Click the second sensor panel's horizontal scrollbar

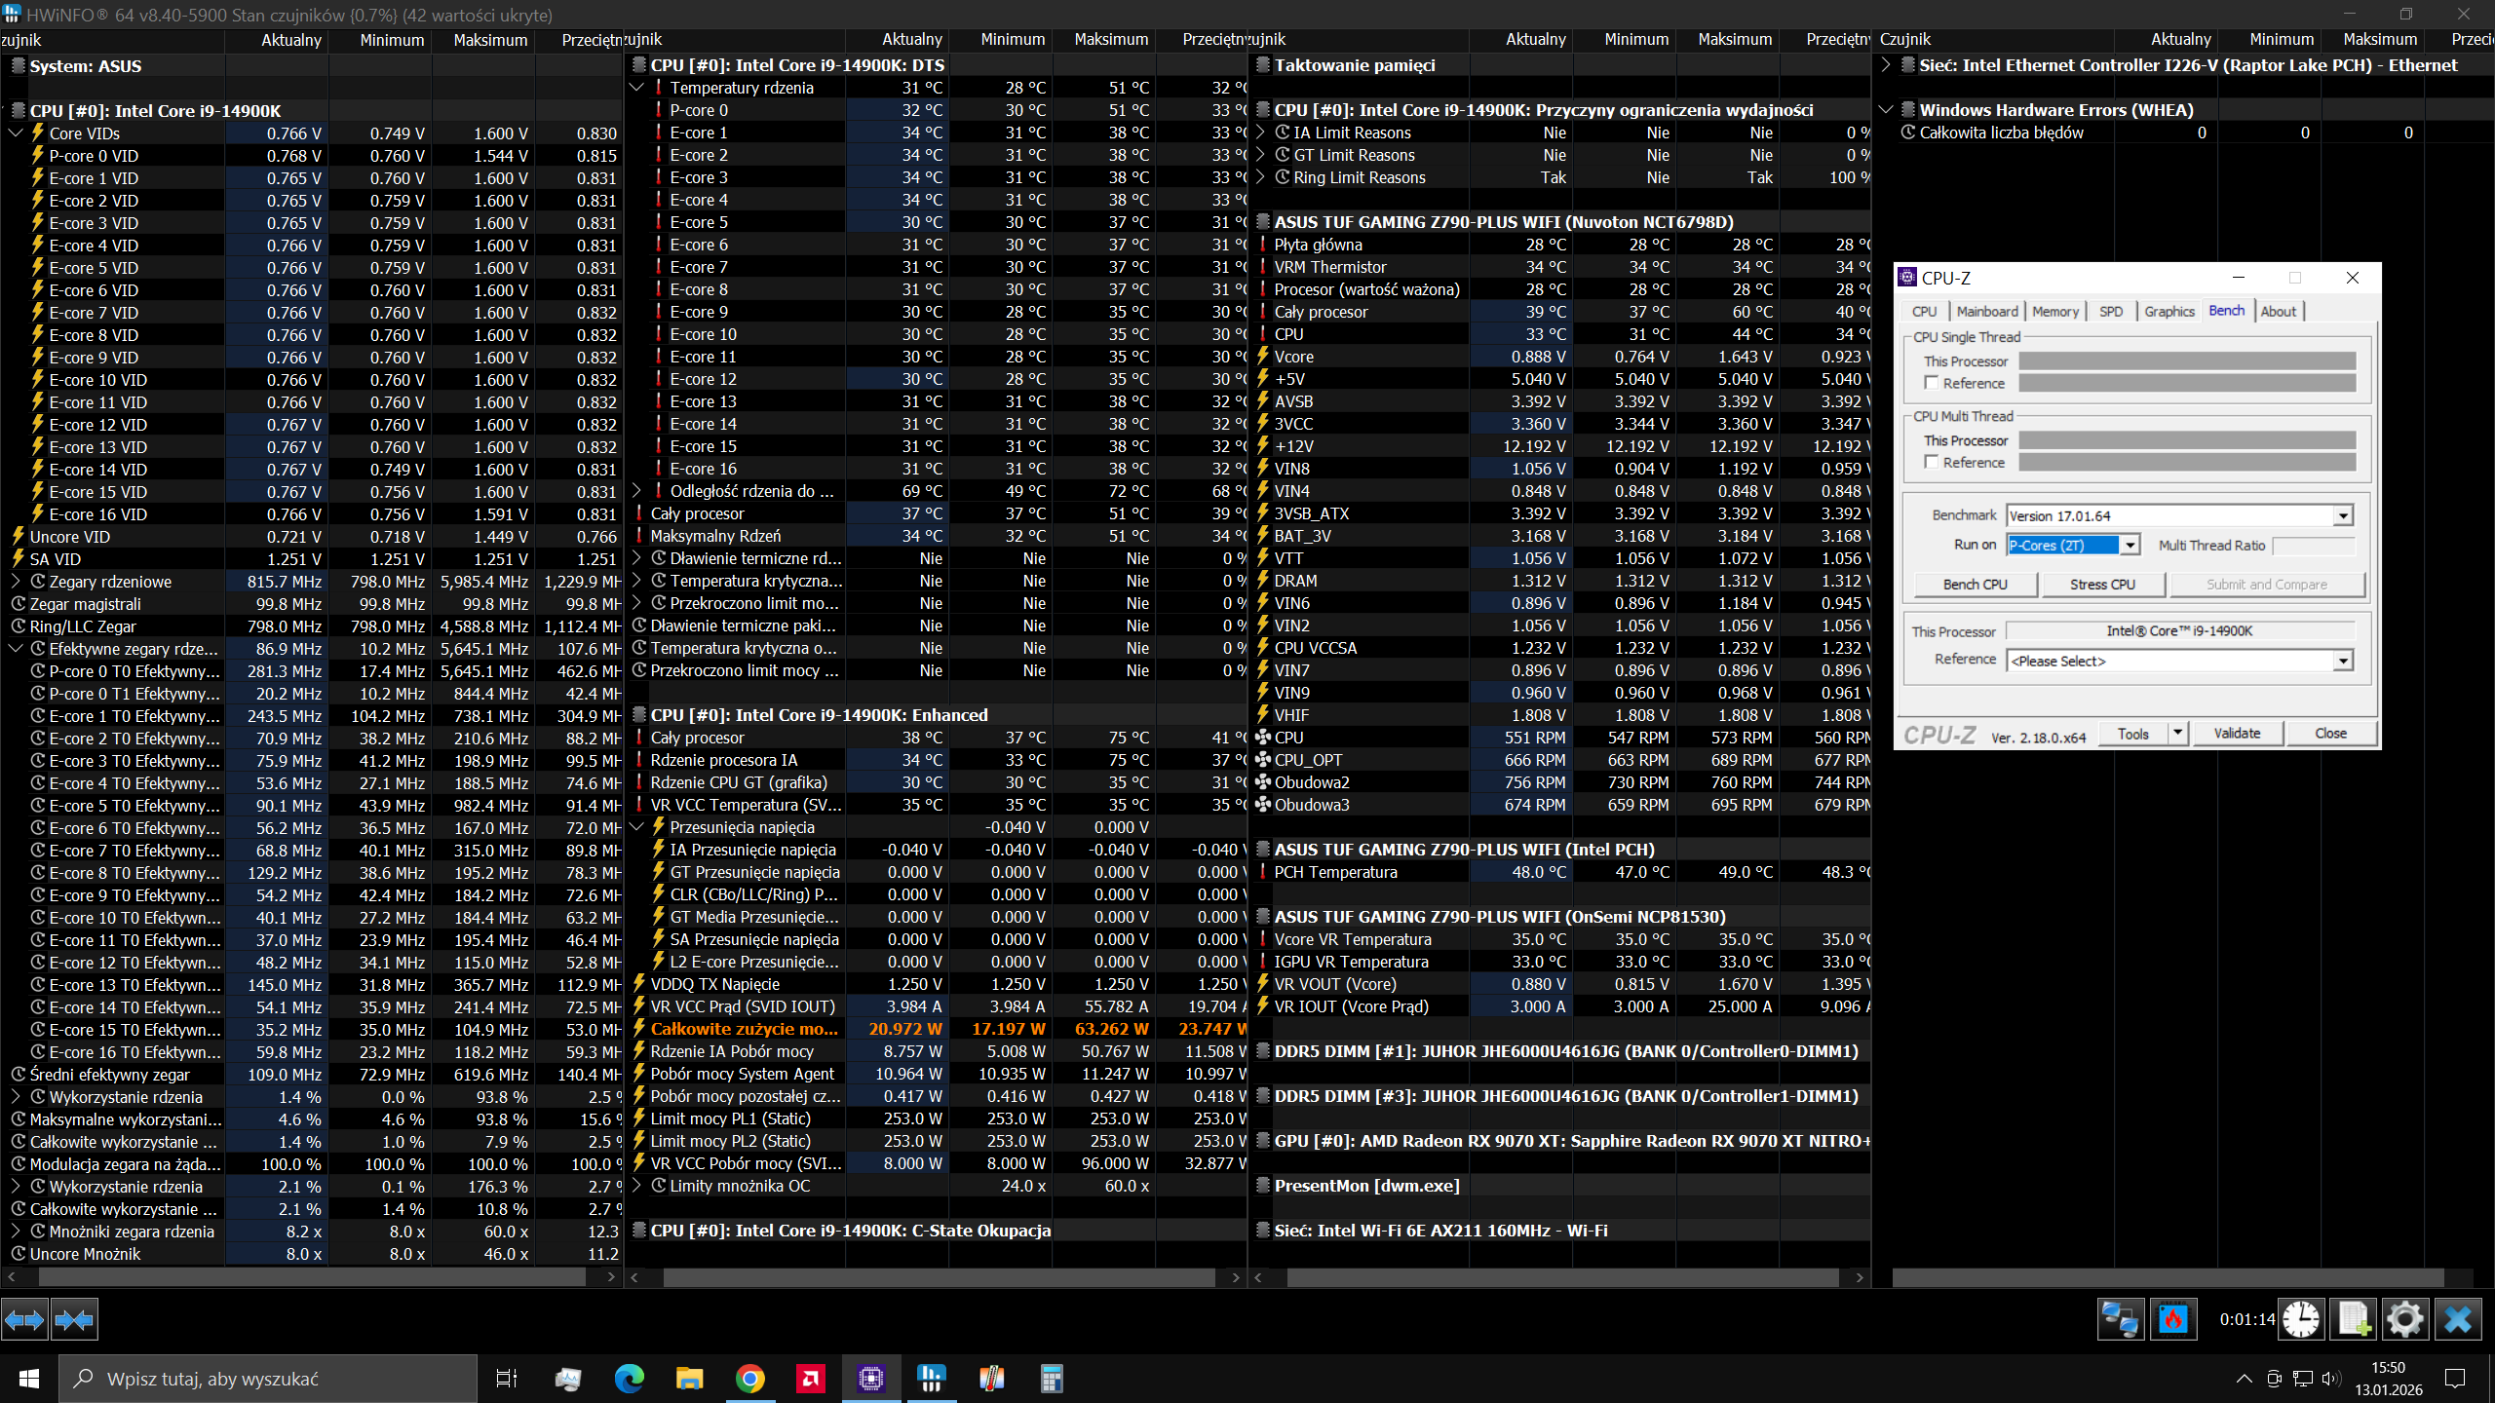pyautogui.click(x=939, y=1276)
